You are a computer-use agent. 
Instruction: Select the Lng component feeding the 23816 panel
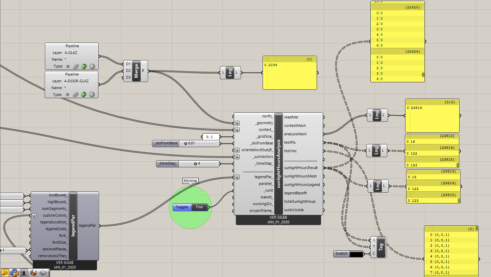click(x=377, y=115)
